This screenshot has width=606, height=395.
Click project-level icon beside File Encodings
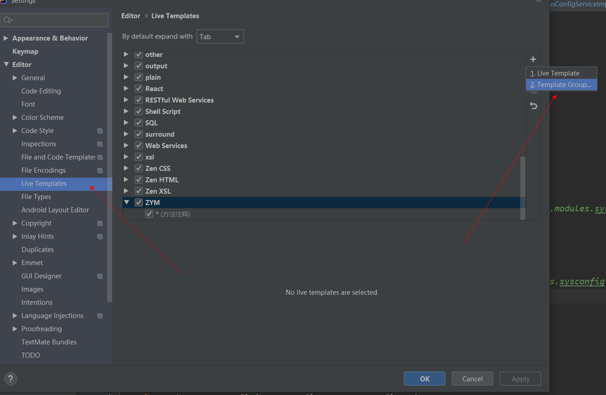(x=100, y=170)
